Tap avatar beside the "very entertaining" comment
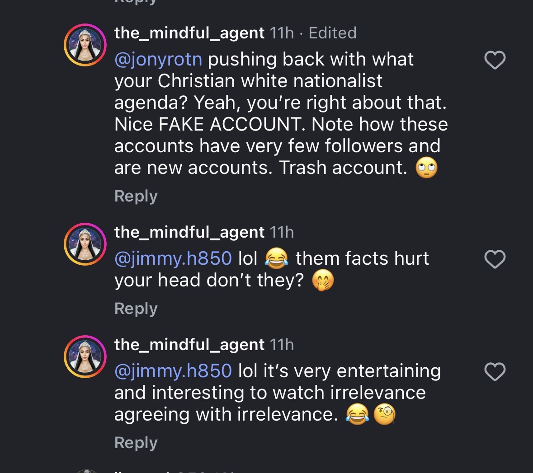Screen dimensions: 533x473 (85, 356)
